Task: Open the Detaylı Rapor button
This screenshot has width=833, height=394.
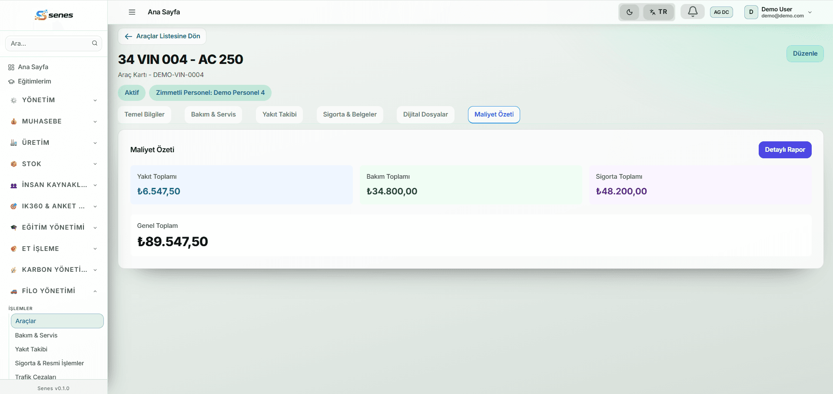Action: click(x=785, y=150)
